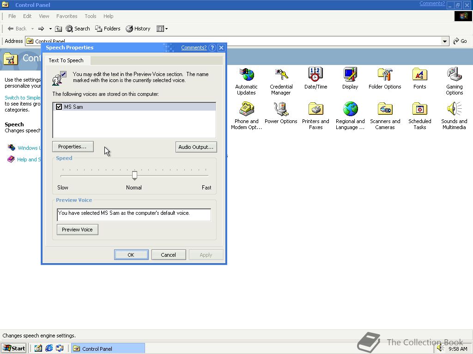
Task: Open Gaming Options icon
Action: pos(455,81)
